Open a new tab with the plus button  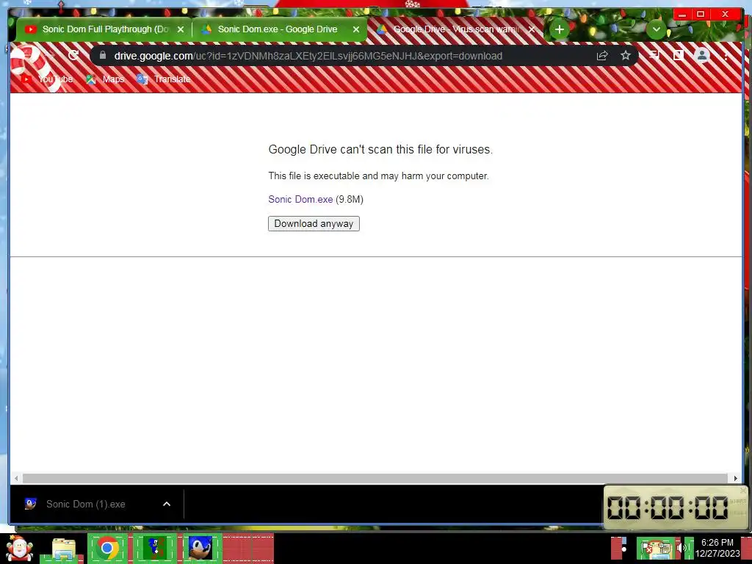point(559,29)
